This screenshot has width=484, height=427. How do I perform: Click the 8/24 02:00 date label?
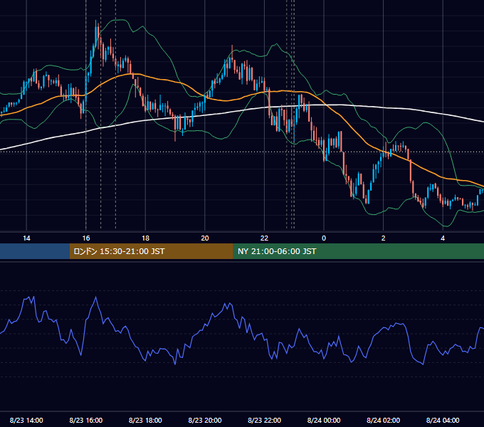tap(384, 420)
